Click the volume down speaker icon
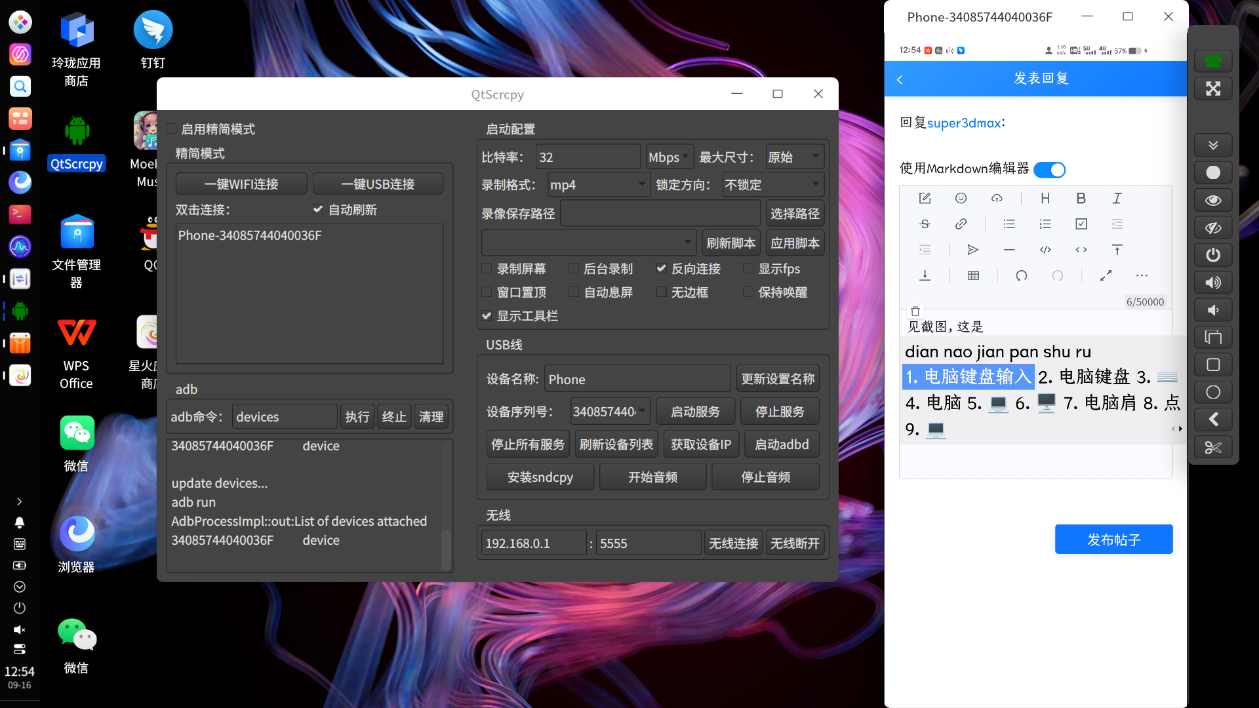1259x708 pixels. coord(1213,310)
